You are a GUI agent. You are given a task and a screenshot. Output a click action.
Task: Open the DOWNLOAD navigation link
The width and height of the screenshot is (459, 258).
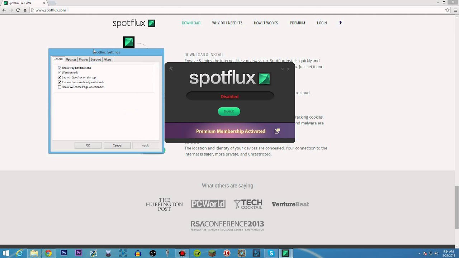click(191, 23)
